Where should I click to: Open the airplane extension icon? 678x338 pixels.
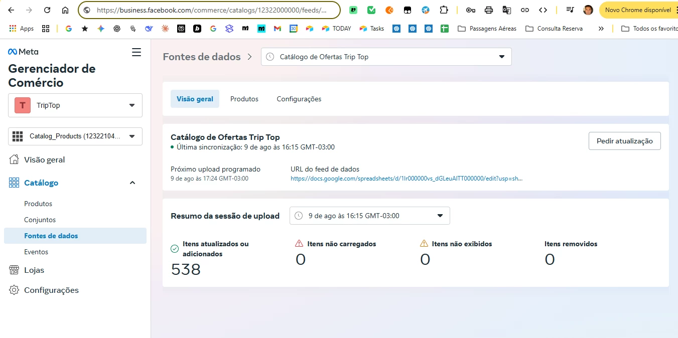point(426,10)
